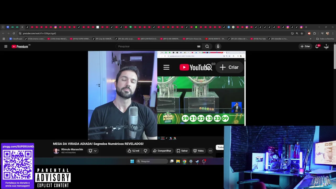Click the Valeu thanks button
The width and height of the screenshot is (336, 189).
point(198,151)
